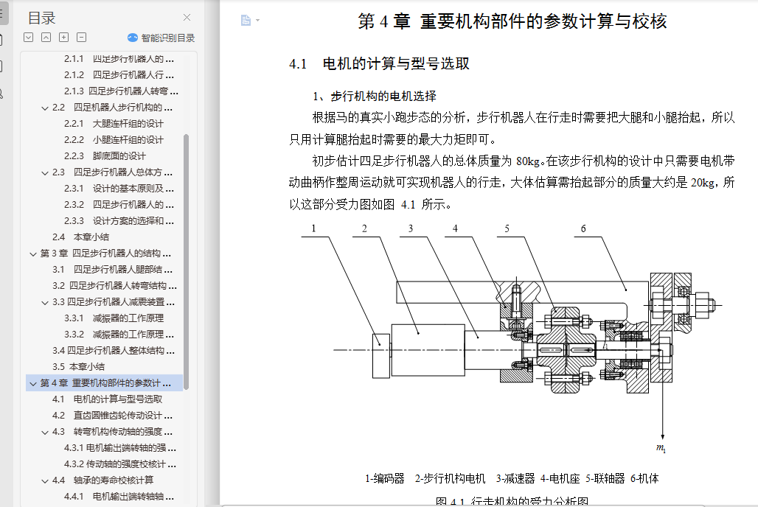
Task: Go to 3.1 四足步行机器人腿部结
Action: point(112,269)
